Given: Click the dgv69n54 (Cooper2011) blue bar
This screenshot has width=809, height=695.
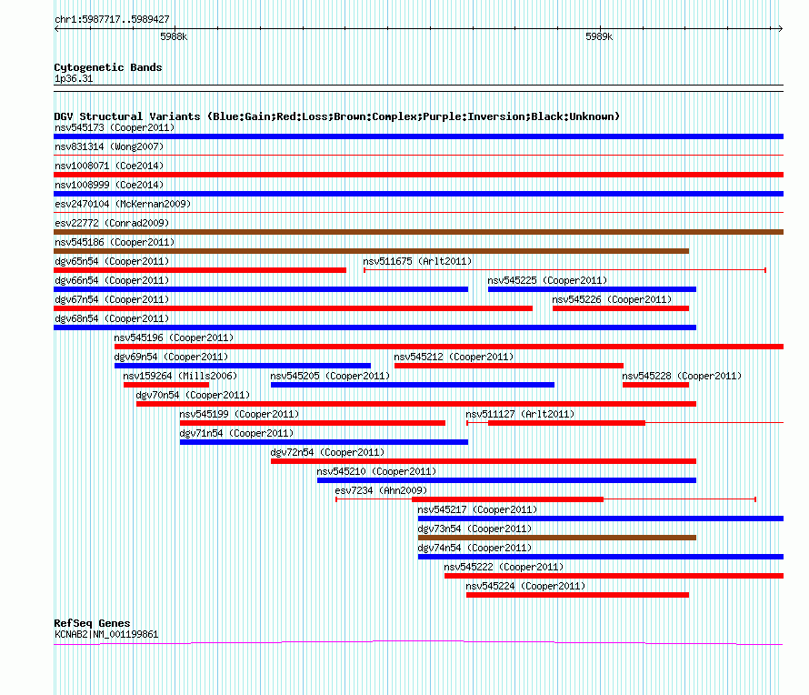Looking at the screenshot, I should point(243,366).
